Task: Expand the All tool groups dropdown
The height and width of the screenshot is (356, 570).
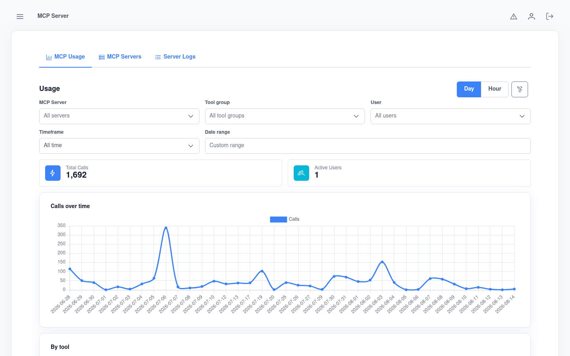Action: [x=285, y=116]
